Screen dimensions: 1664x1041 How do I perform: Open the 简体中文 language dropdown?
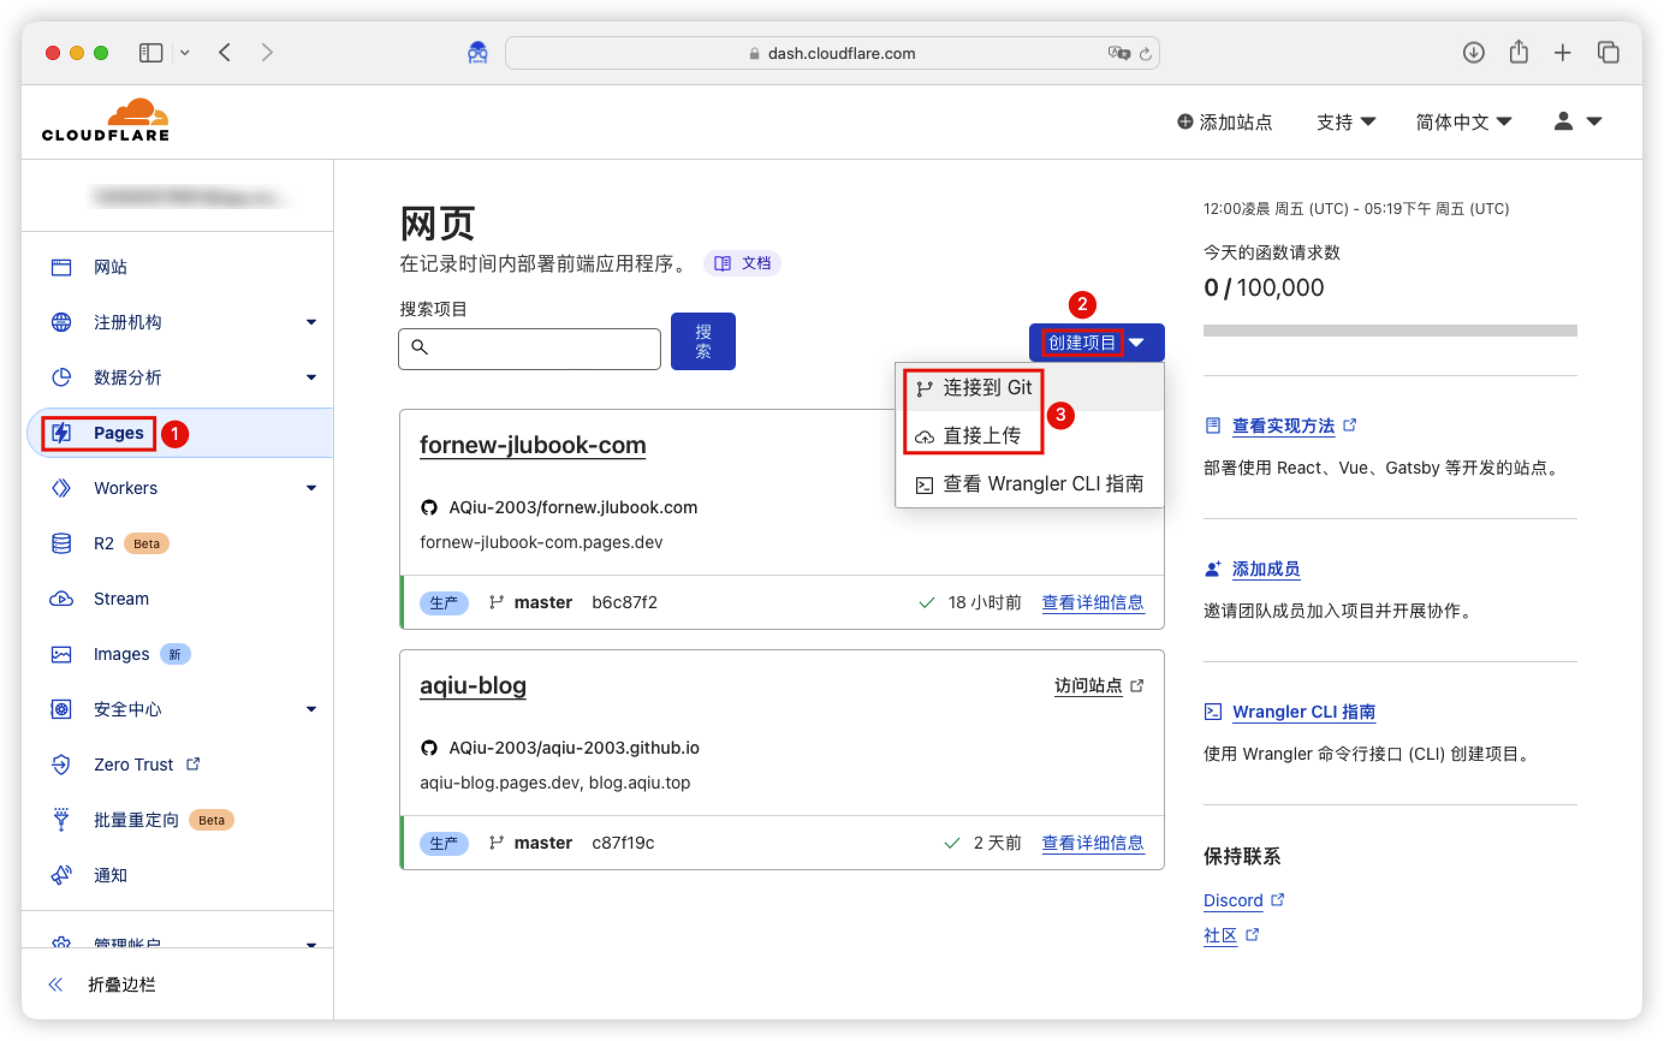tap(1463, 121)
